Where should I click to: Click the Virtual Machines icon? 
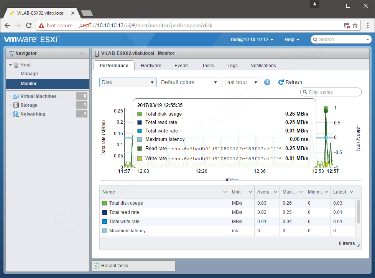click(16, 96)
